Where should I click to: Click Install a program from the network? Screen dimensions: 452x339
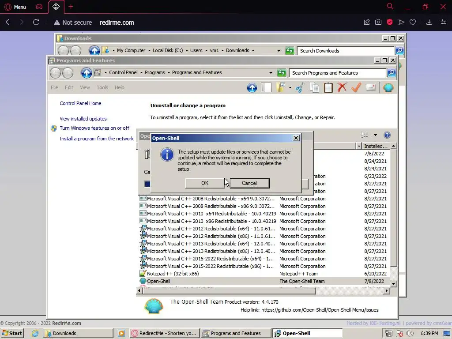tap(97, 139)
